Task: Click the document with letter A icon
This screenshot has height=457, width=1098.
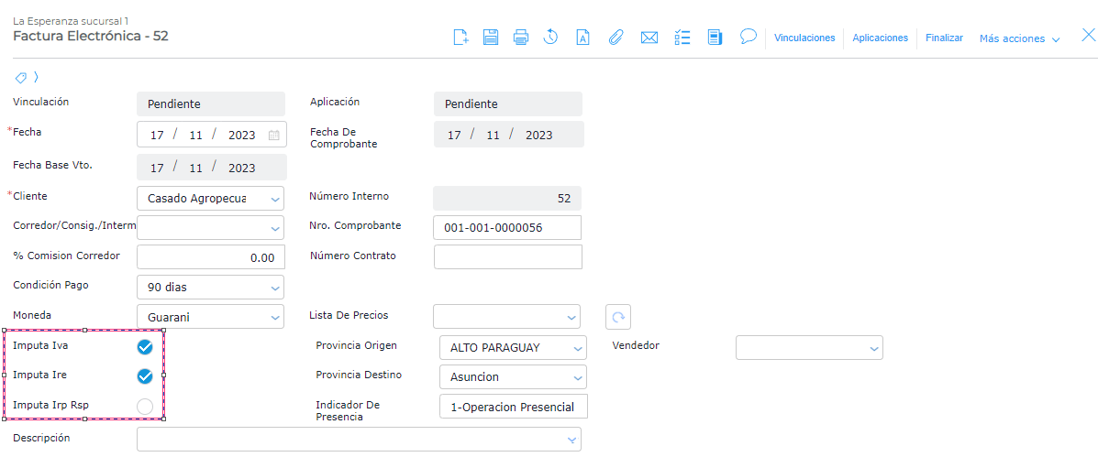Action: tap(582, 38)
